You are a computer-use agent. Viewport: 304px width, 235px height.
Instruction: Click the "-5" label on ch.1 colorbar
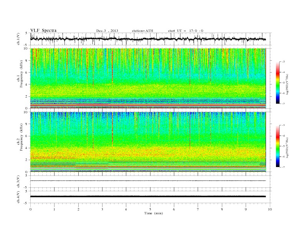(x=283, y=83)
